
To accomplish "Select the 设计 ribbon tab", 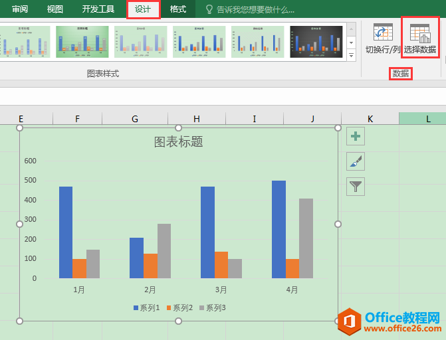I will click(x=143, y=9).
